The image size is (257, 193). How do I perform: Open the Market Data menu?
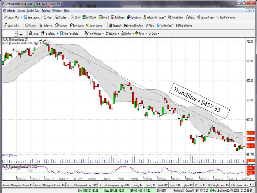(33, 11)
